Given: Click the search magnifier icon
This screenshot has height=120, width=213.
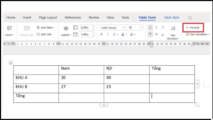Looking at the screenshot, I should tap(190, 18).
